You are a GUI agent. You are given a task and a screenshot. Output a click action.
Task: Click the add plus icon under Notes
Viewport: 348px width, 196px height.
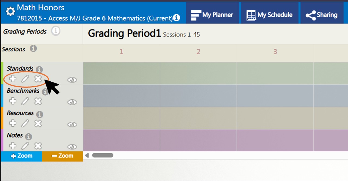pos(13,146)
